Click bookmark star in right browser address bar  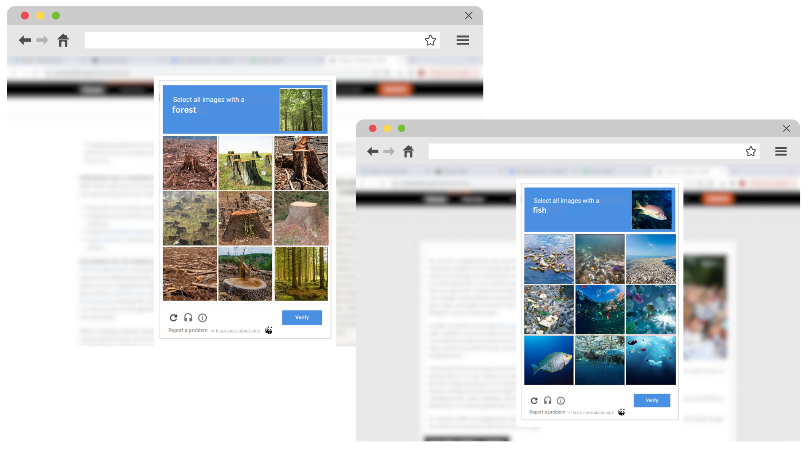tap(751, 151)
